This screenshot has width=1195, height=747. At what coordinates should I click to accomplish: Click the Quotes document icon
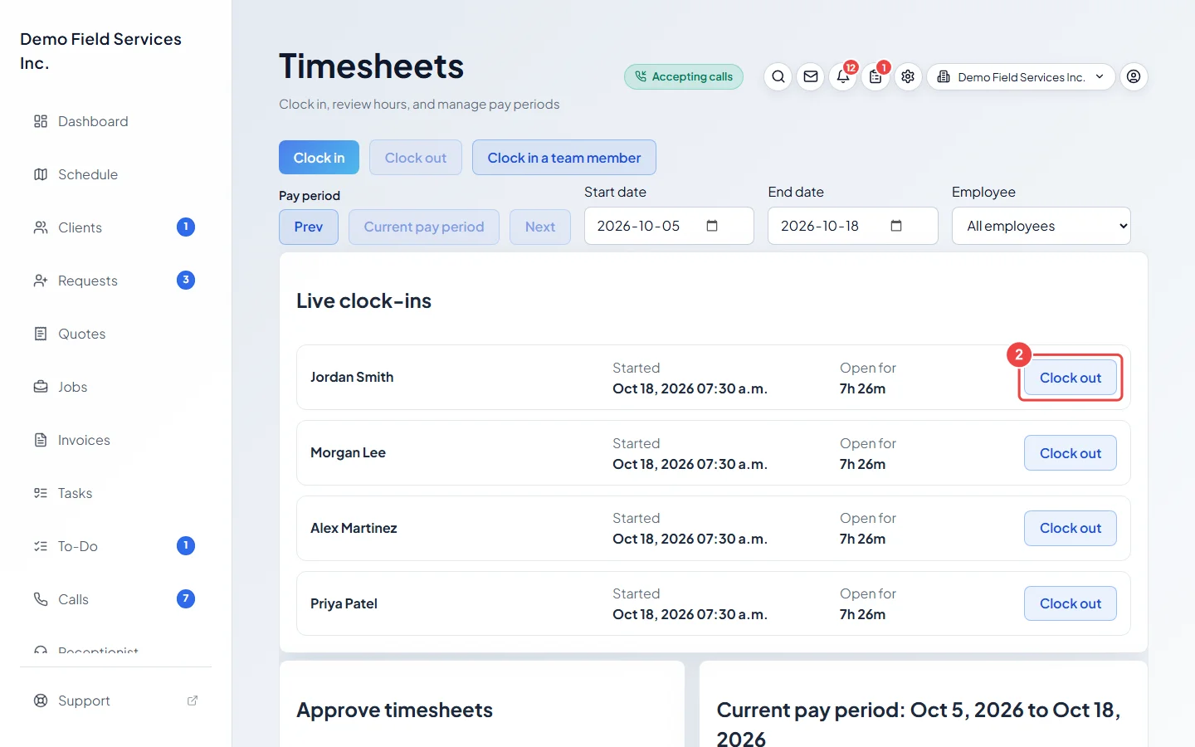point(41,334)
